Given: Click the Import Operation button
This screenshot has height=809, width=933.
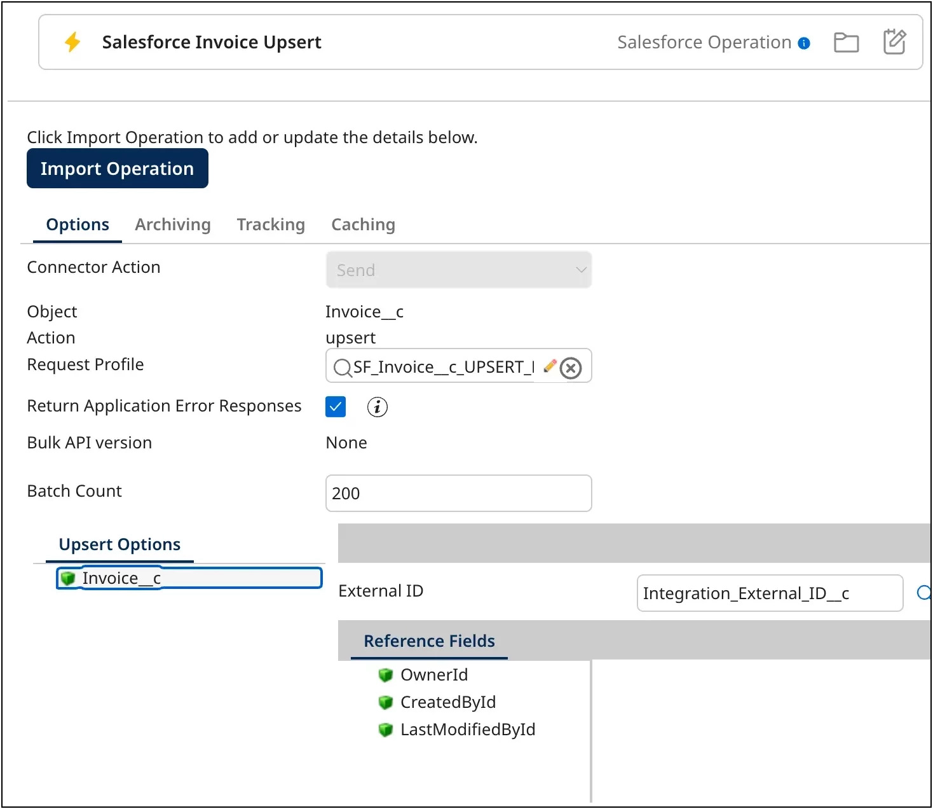Looking at the screenshot, I should coord(117,168).
